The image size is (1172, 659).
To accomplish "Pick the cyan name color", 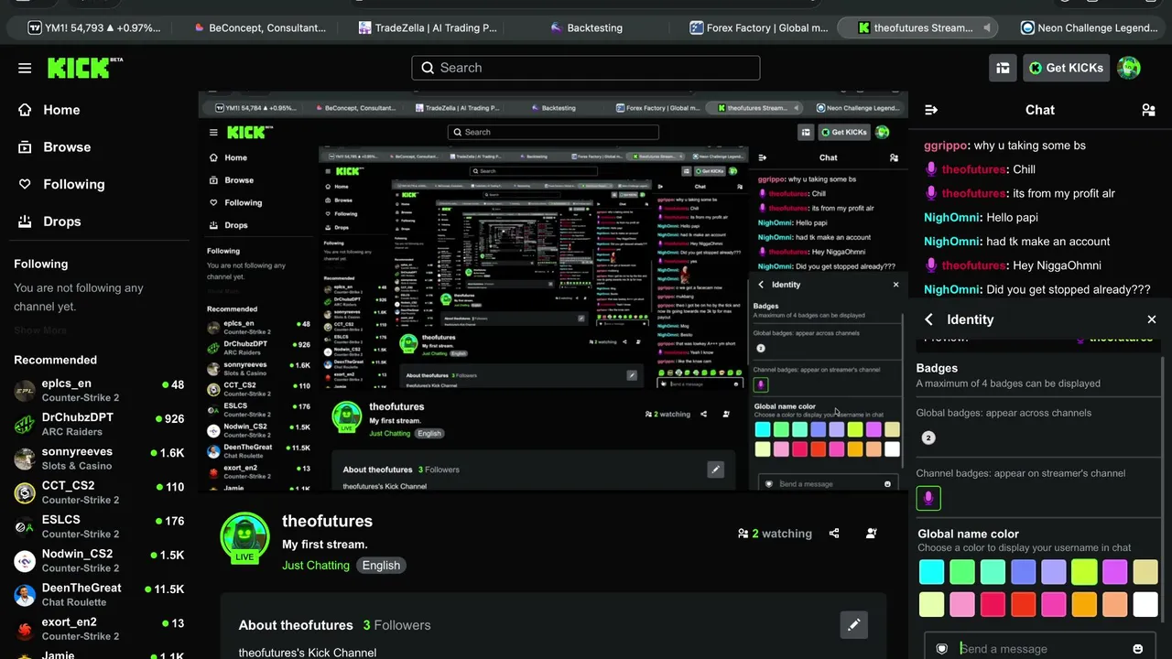I will point(931,572).
